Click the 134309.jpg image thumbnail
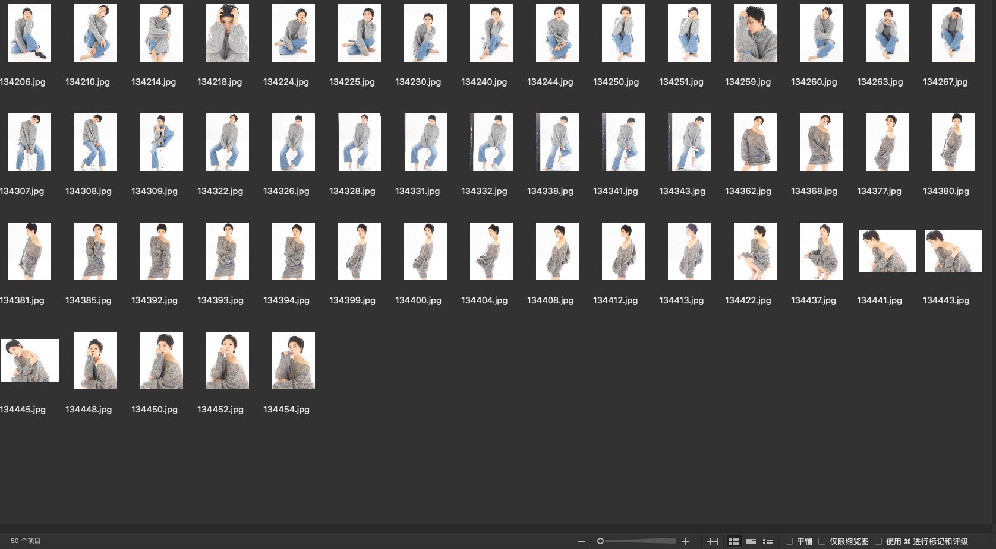996x549 pixels. [161, 142]
